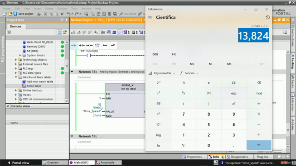Open the Diagnostics inspector tab

coord(240,157)
